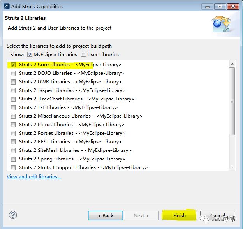Viewport: 243px width, 229px height.
Task: Check Struts 2 Spring Libraries checkbox
Action: click(x=13, y=159)
